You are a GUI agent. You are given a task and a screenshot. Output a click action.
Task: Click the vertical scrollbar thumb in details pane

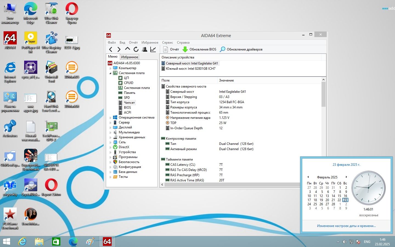point(323,94)
